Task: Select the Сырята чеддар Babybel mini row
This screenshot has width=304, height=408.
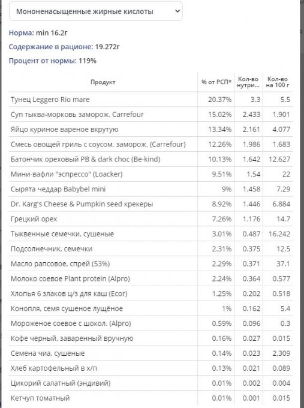Action: 151,189
